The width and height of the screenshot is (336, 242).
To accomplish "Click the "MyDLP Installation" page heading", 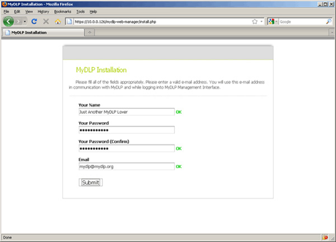I will [101, 70].
